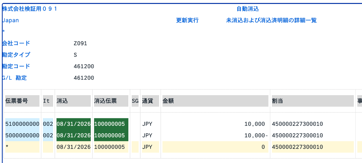Click the 自動消込 title text

[248, 9]
